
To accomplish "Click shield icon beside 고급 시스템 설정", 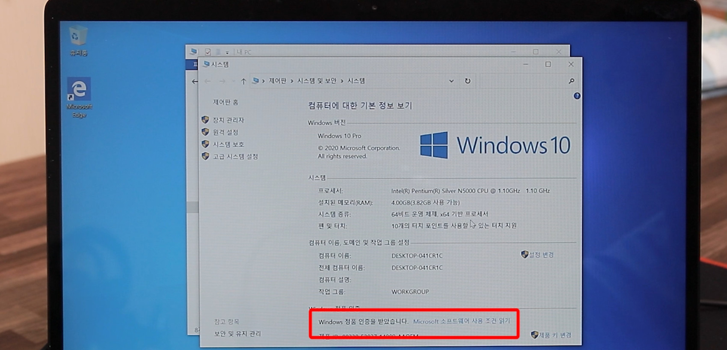I will click(205, 156).
